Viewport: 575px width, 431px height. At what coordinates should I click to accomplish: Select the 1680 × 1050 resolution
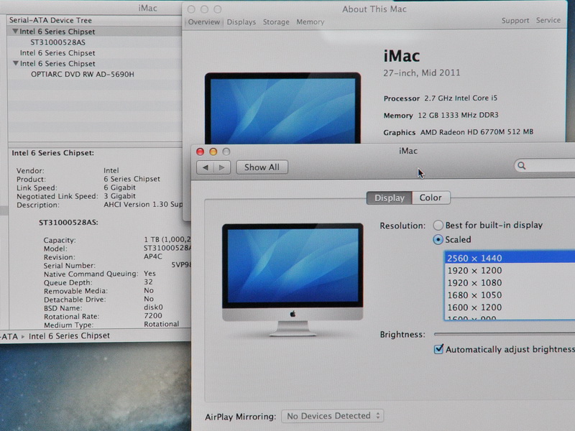[510, 295]
